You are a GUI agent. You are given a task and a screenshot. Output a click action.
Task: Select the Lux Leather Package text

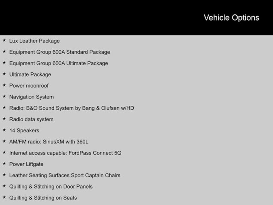pyautogui.click(x=34, y=41)
